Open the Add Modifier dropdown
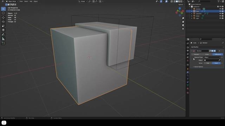This screenshot has height=126, width=225. (207, 47)
